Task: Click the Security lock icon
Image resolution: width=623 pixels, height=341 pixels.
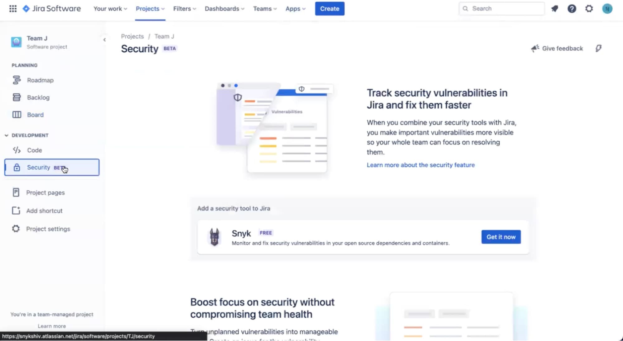Action: click(17, 167)
